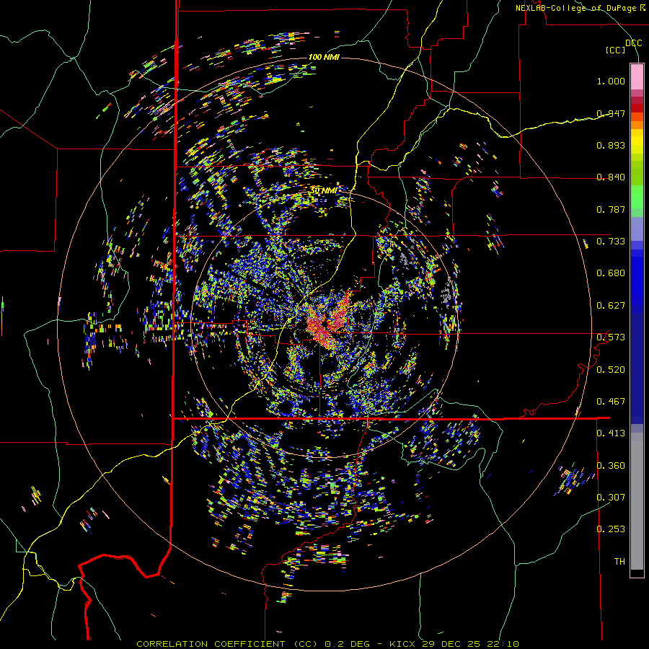Click the 0.733 scale value
The width and height of the screenshot is (649, 649).
click(x=611, y=242)
